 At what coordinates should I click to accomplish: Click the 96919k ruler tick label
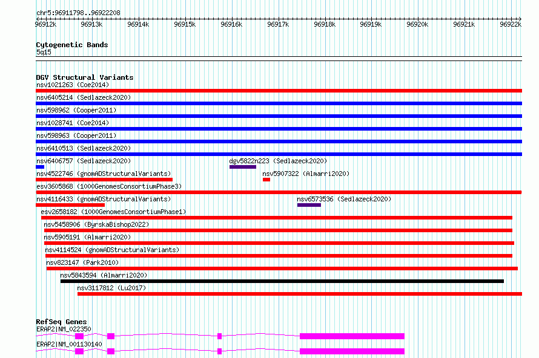pos(371,24)
